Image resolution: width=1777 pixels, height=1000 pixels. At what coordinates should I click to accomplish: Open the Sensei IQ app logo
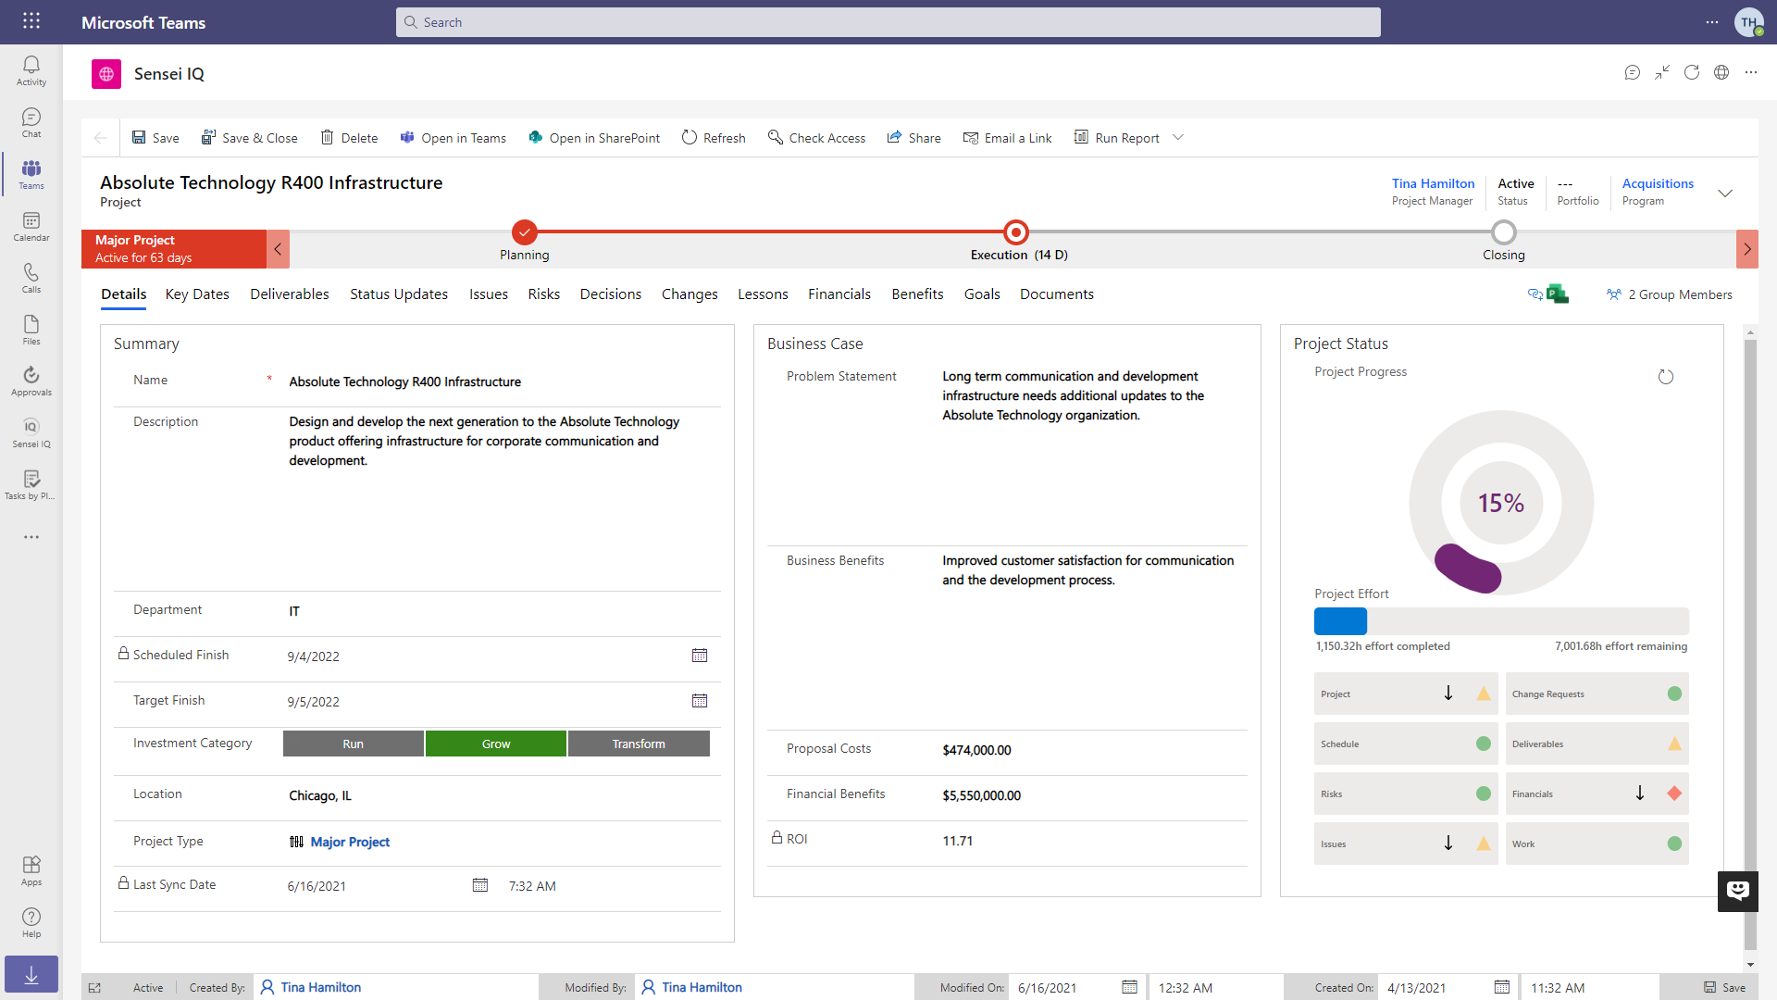point(106,74)
